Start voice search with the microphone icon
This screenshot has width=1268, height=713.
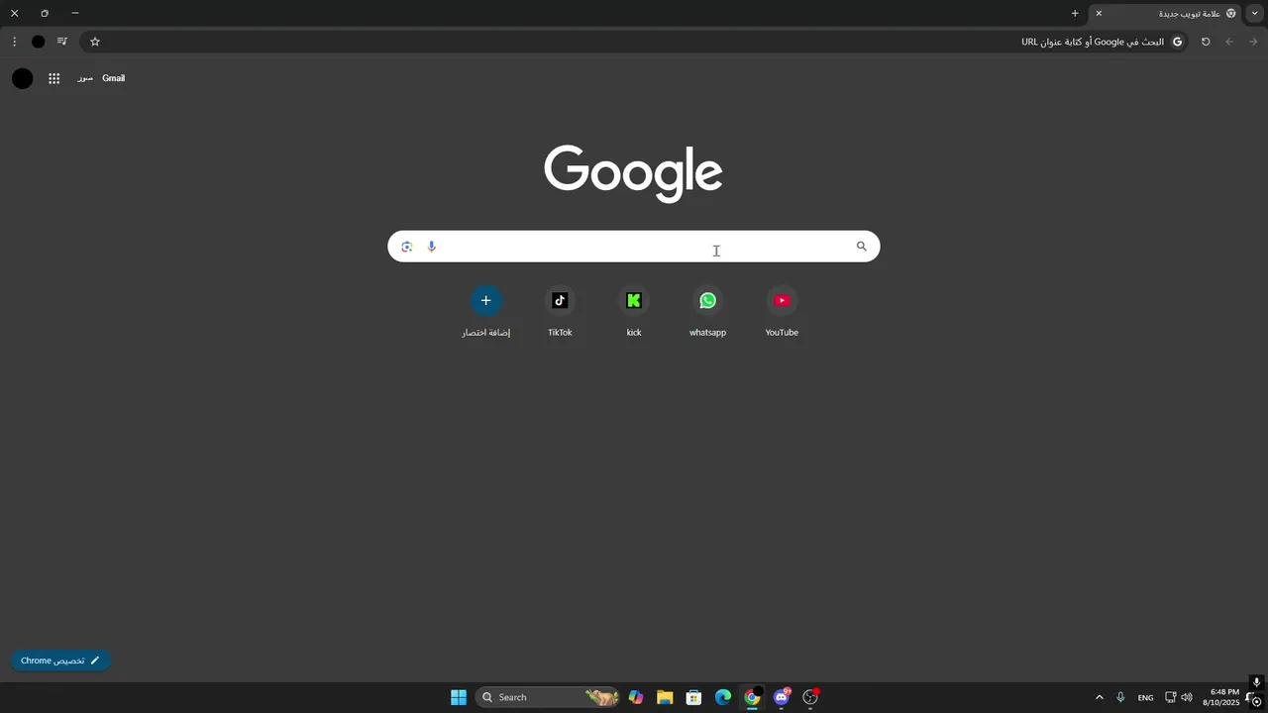[431, 247]
